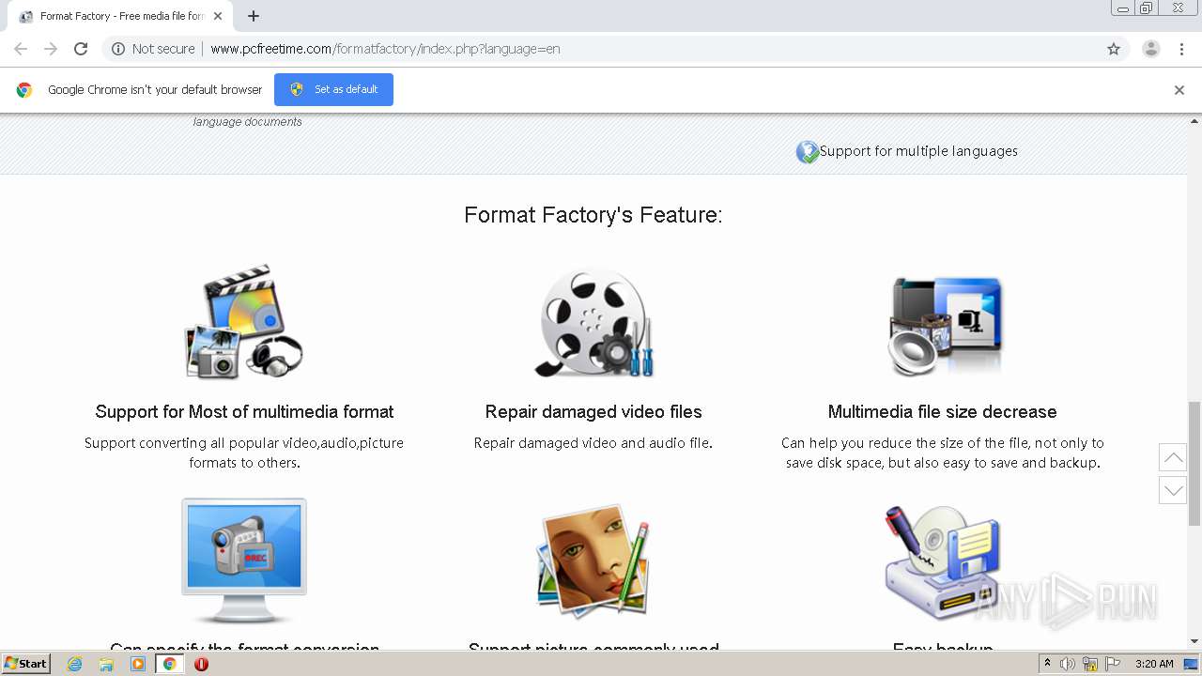Click the multiple languages globe icon

pos(807,152)
